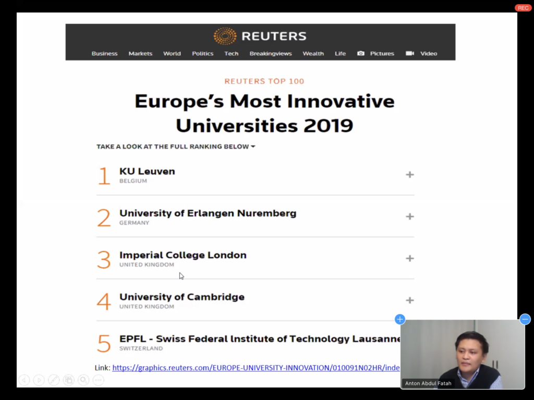Click the BELGIUM country label

[133, 181]
